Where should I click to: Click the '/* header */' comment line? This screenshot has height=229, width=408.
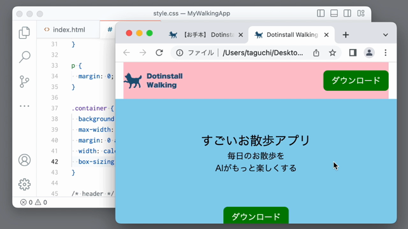tap(92, 193)
